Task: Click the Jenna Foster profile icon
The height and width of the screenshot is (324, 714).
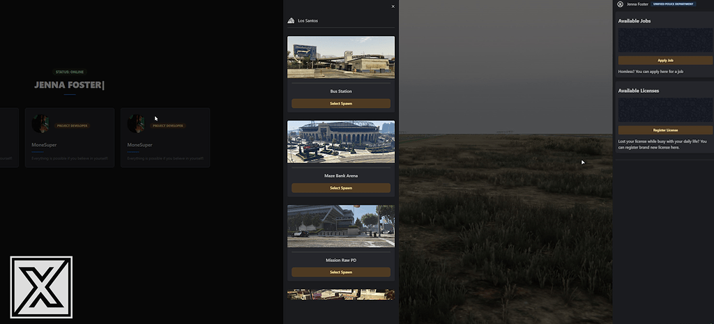Action: point(620,4)
